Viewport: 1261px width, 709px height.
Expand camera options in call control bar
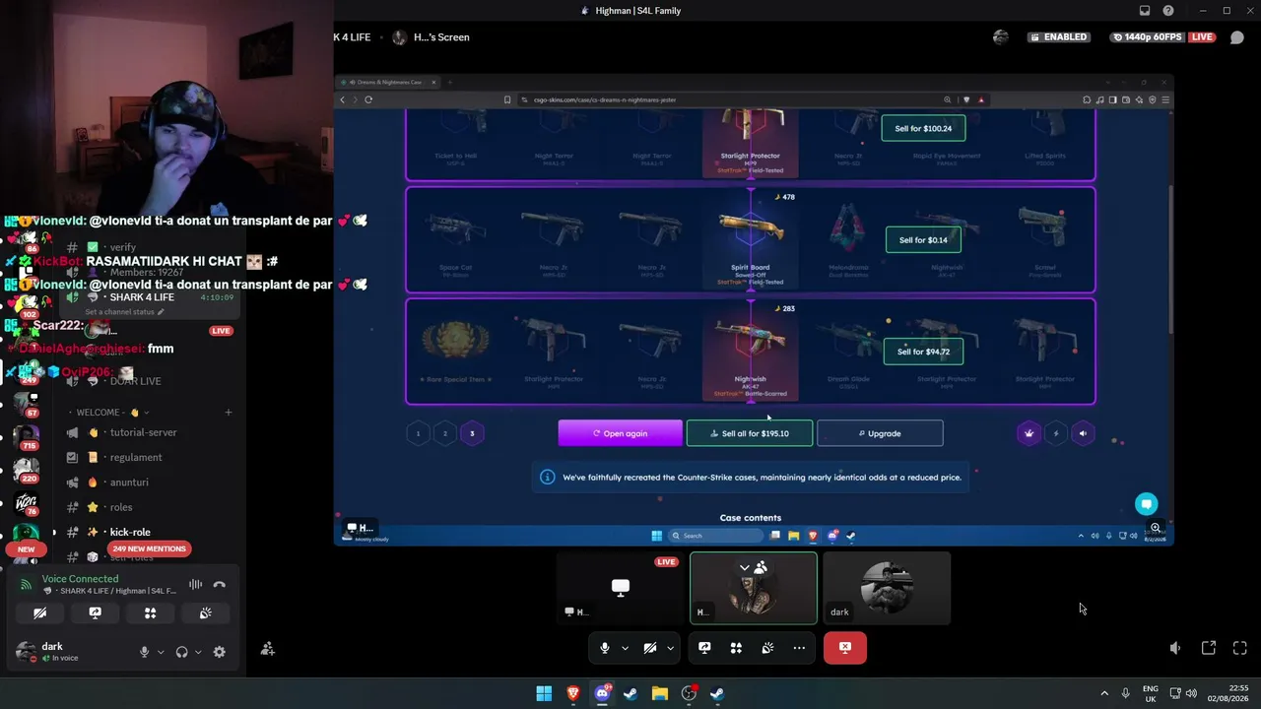(670, 648)
